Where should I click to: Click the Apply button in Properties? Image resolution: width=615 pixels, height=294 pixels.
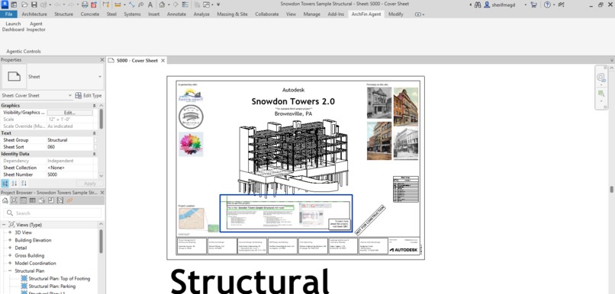[x=90, y=184]
